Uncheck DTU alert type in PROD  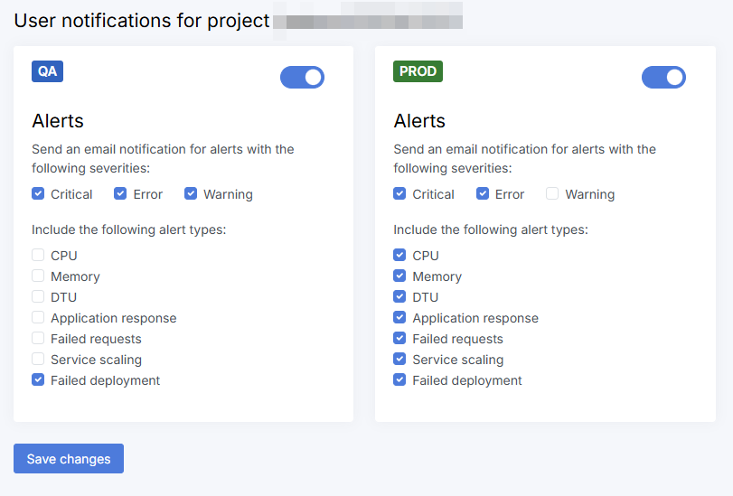coord(399,297)
